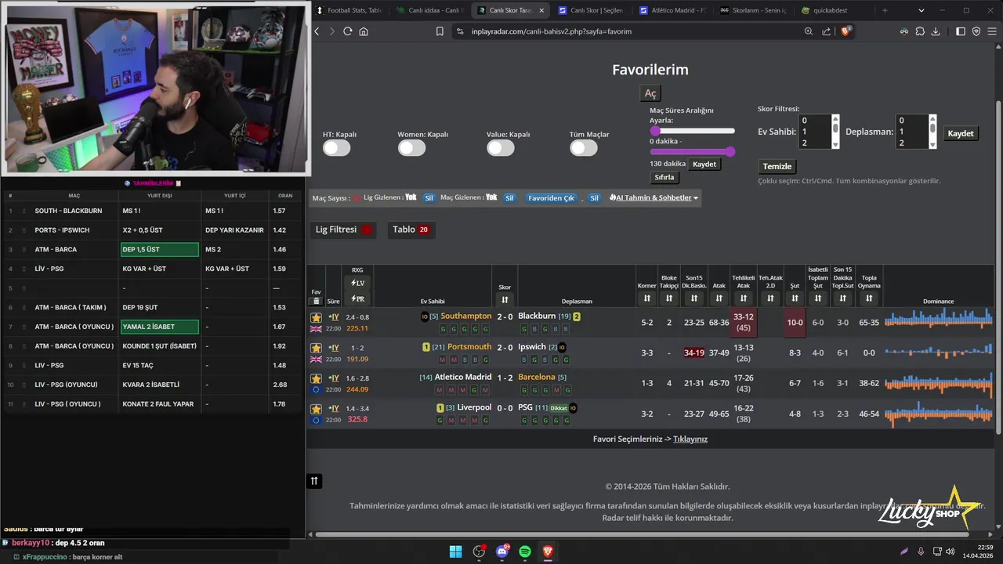Viewport: 1003px width, 564px height.
Task: Click the RXG PR sort button
Action: 357,298
